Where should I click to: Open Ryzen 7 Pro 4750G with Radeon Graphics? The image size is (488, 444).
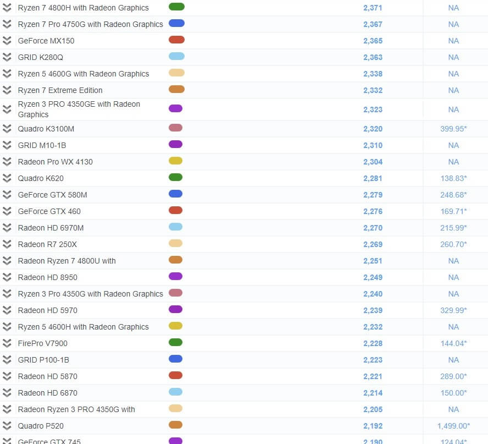pos(90,24)
